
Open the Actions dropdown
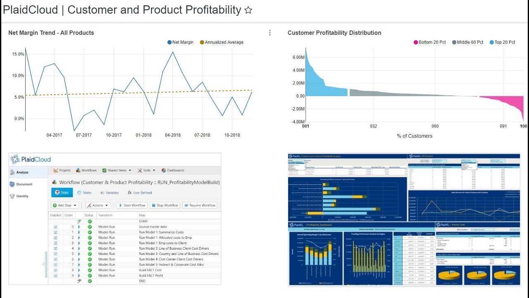pyautogui.click(x=98, y=205)
